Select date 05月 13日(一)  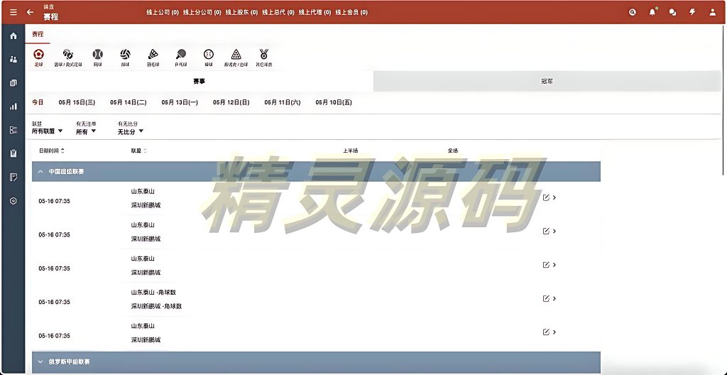tap(180, 102)
